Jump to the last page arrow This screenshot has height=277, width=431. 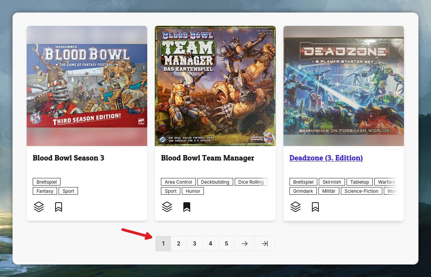pos(265,244)
